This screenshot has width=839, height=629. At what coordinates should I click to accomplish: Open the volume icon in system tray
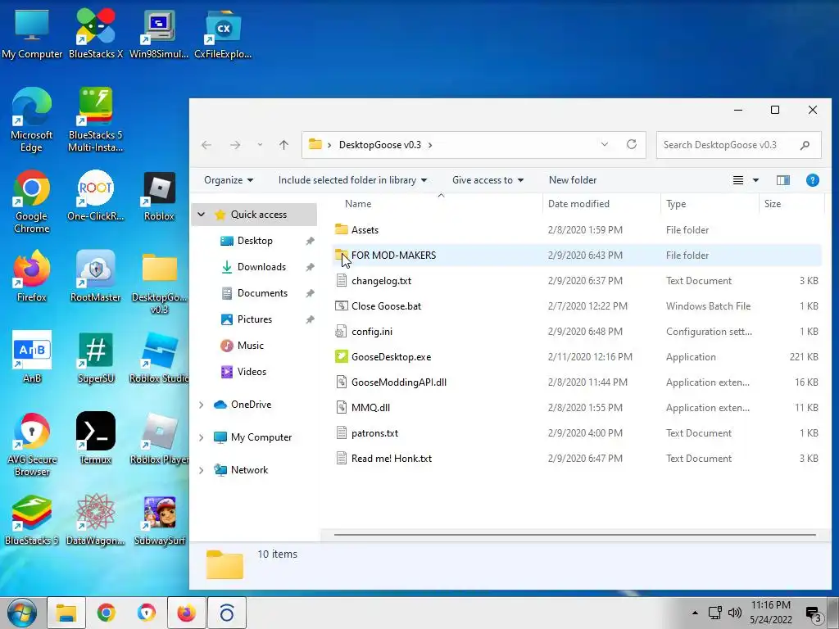tap(735, 613)
